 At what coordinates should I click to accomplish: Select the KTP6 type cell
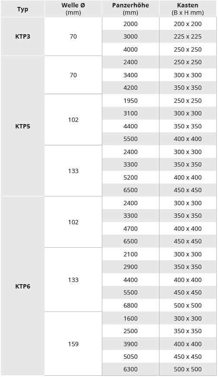point(23,286)
